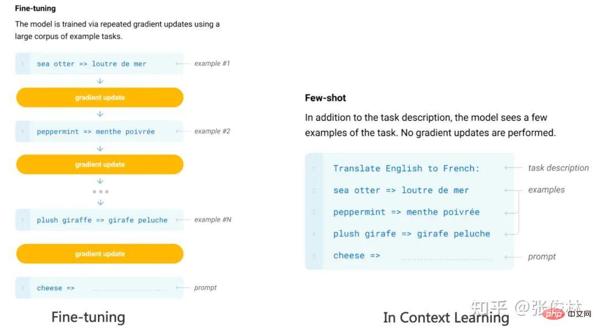
Task: Select the Few-shot heading
Action: (325, 98)
